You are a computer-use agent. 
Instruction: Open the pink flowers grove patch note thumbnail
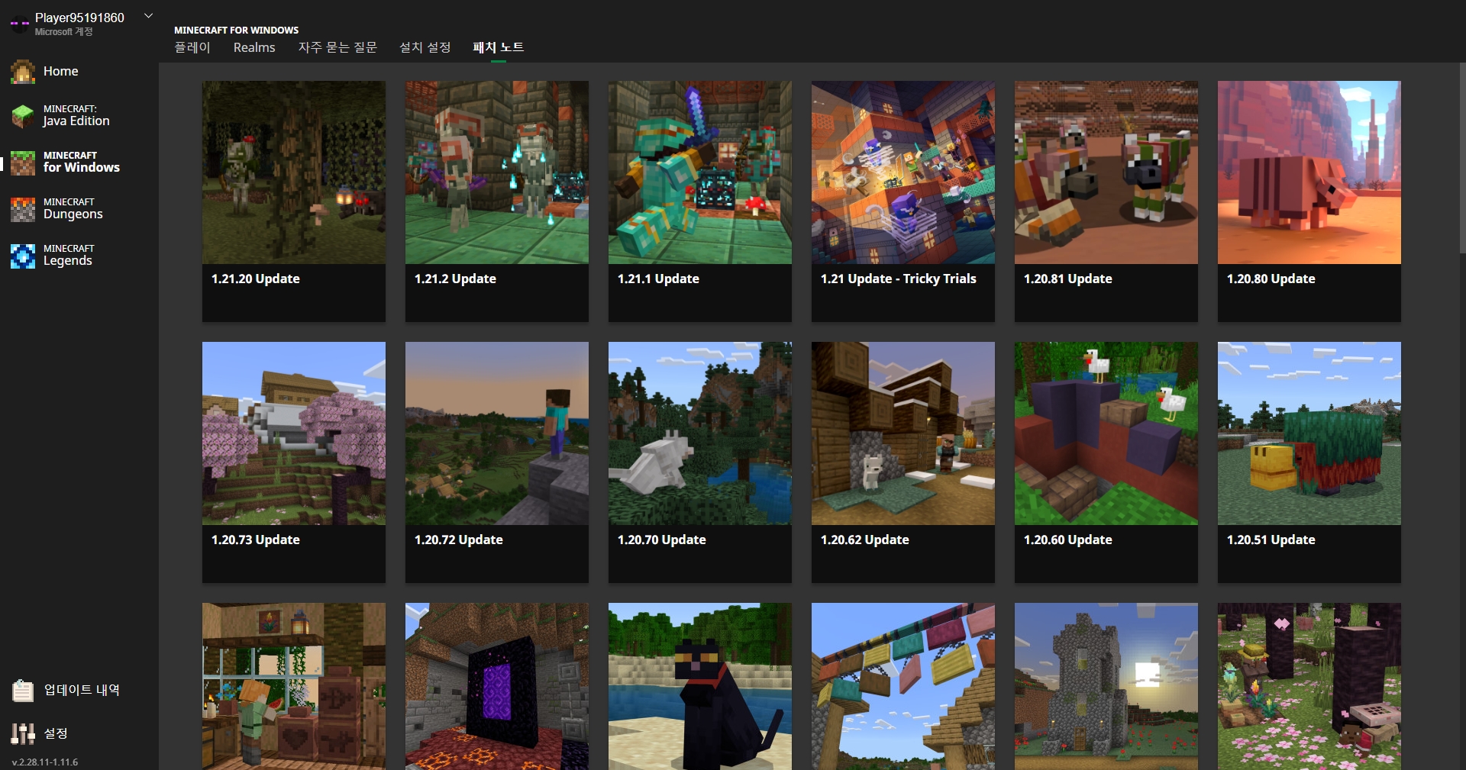point(1309,686)
